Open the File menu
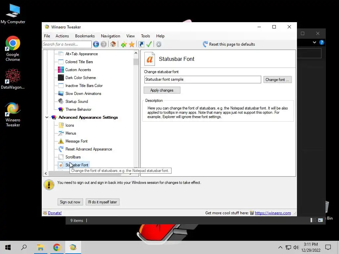 (x=47, y=36)
